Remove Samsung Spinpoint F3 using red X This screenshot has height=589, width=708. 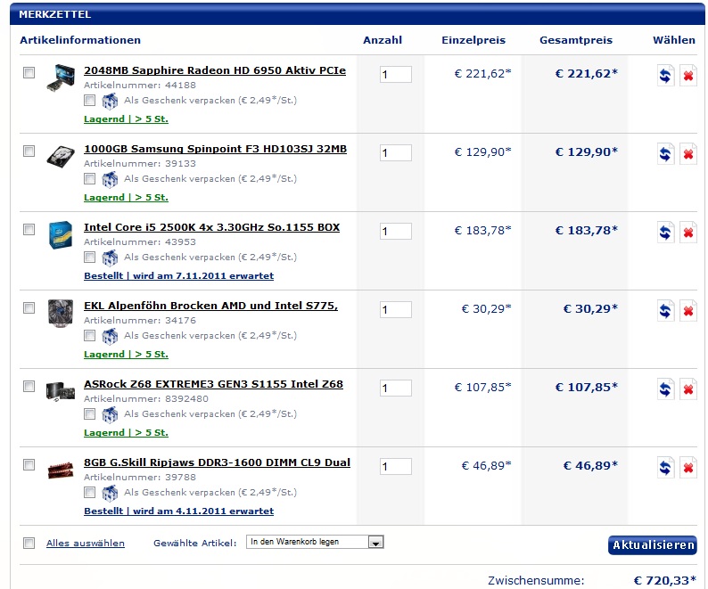pyautogui.click(x=688, y=154)
